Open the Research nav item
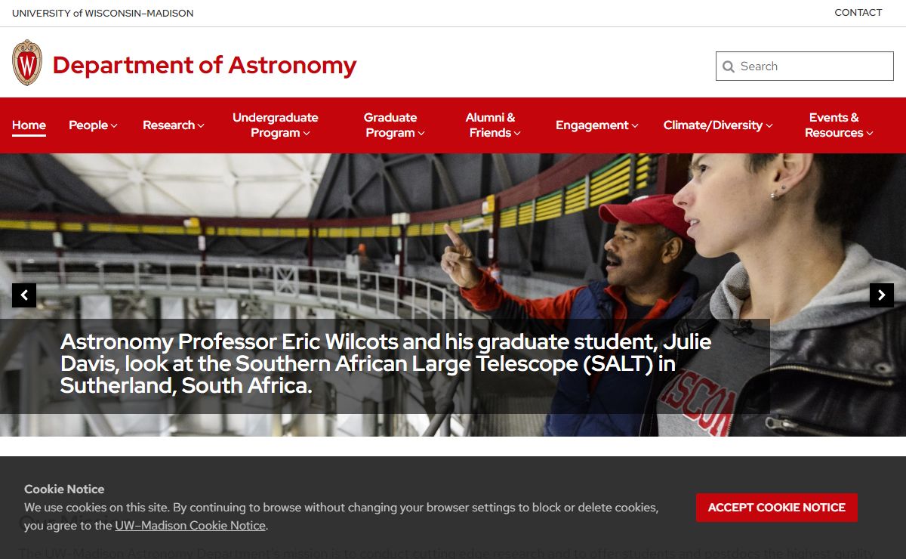 point(174,125)
